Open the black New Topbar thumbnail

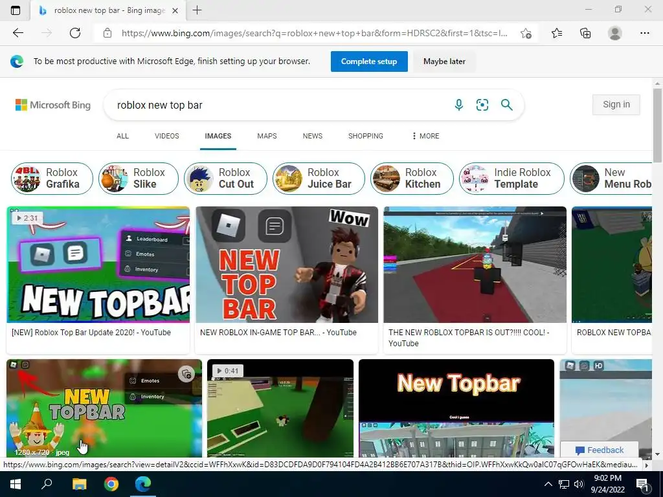[x=456, y=408]
